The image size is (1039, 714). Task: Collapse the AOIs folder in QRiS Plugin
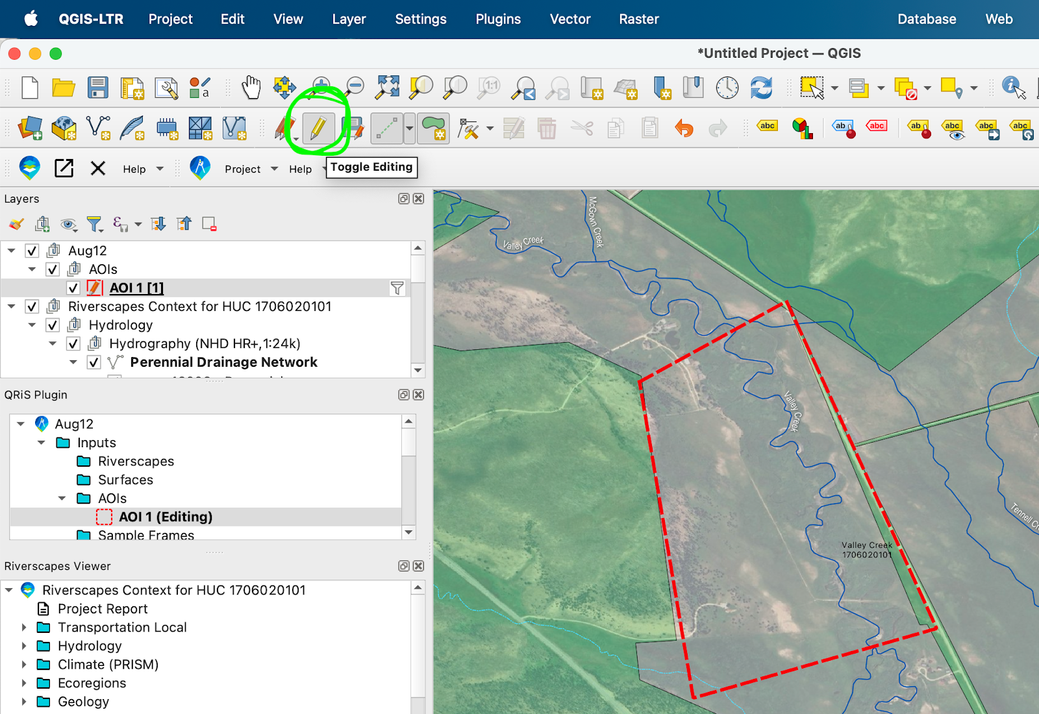coord(62,499)
